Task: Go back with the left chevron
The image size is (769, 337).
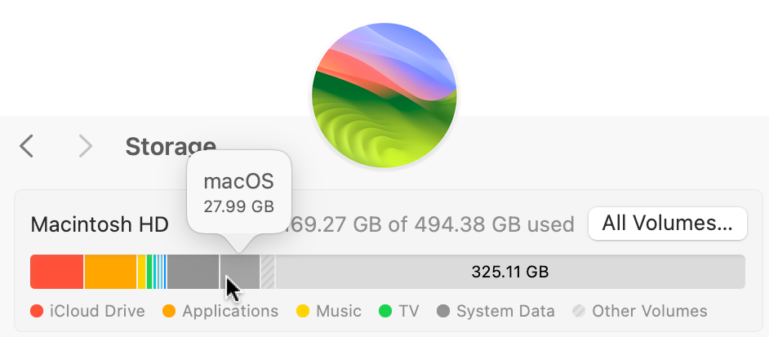Action: pos(27,147)
